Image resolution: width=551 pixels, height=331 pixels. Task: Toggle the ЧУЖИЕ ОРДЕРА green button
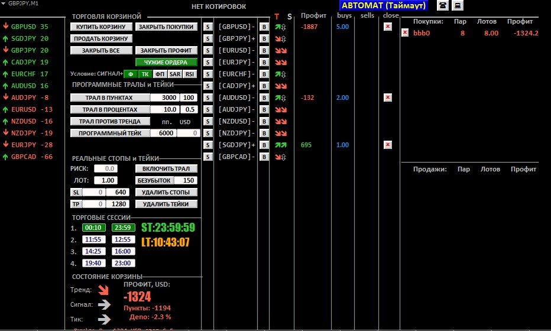(x=166, y=62)
